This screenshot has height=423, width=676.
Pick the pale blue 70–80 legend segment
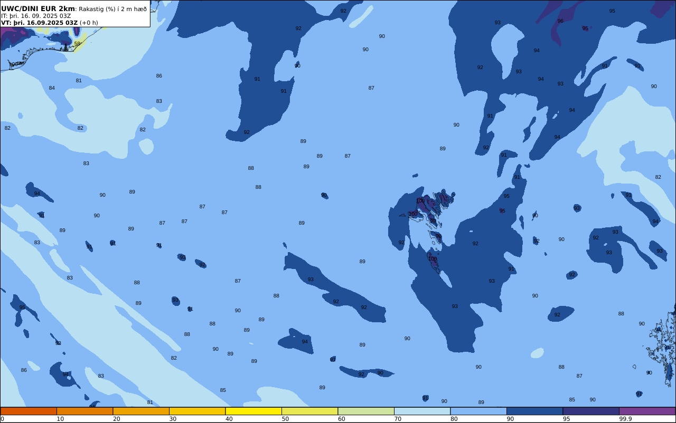[x=422, y=411]
